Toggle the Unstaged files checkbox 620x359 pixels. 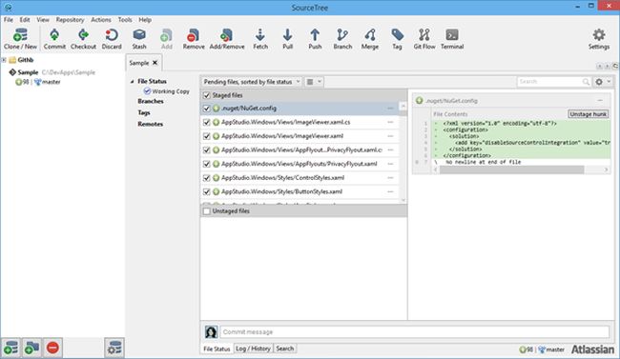[206, 211]
